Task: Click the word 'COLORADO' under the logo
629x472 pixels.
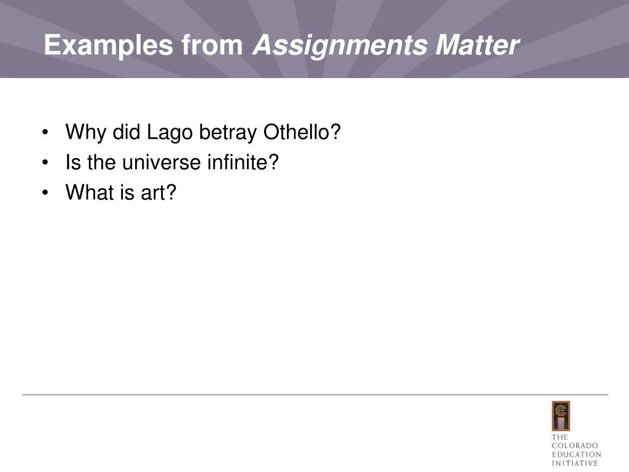Action: coord(574,446)
